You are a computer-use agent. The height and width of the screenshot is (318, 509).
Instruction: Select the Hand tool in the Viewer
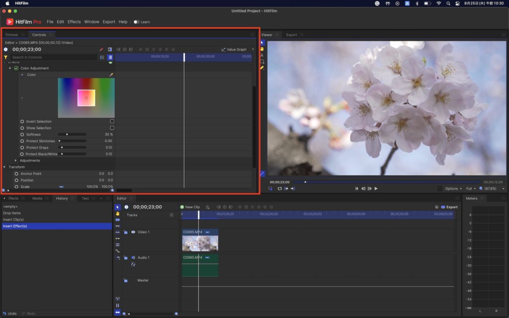click(x=262, y=49)
